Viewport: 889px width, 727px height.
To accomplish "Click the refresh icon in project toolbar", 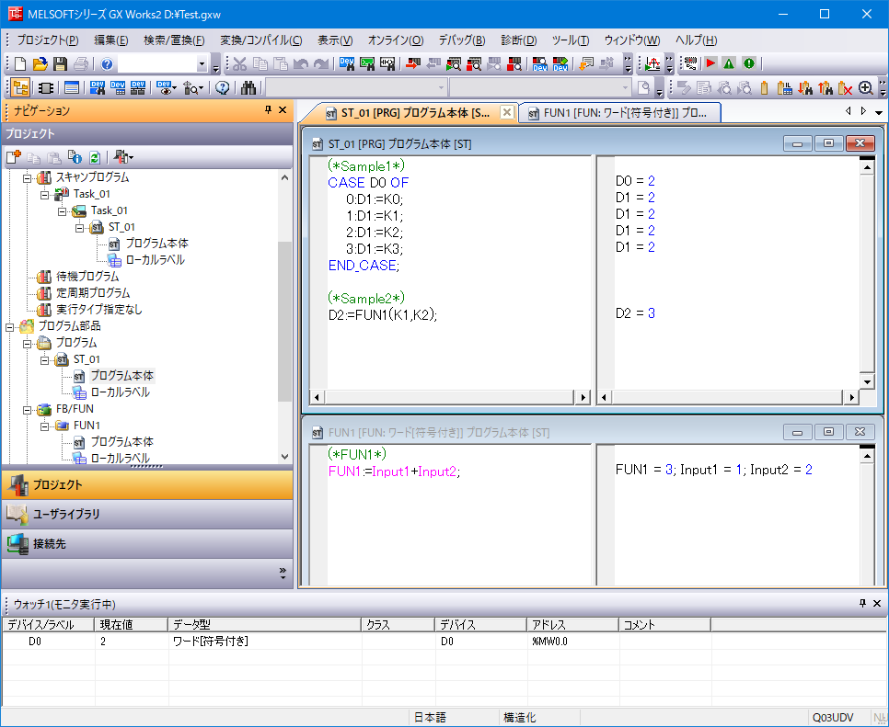I will click(93, 157).
